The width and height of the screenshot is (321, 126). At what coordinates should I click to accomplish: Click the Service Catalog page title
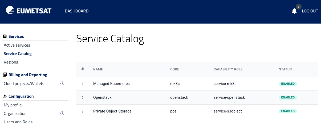110,39
